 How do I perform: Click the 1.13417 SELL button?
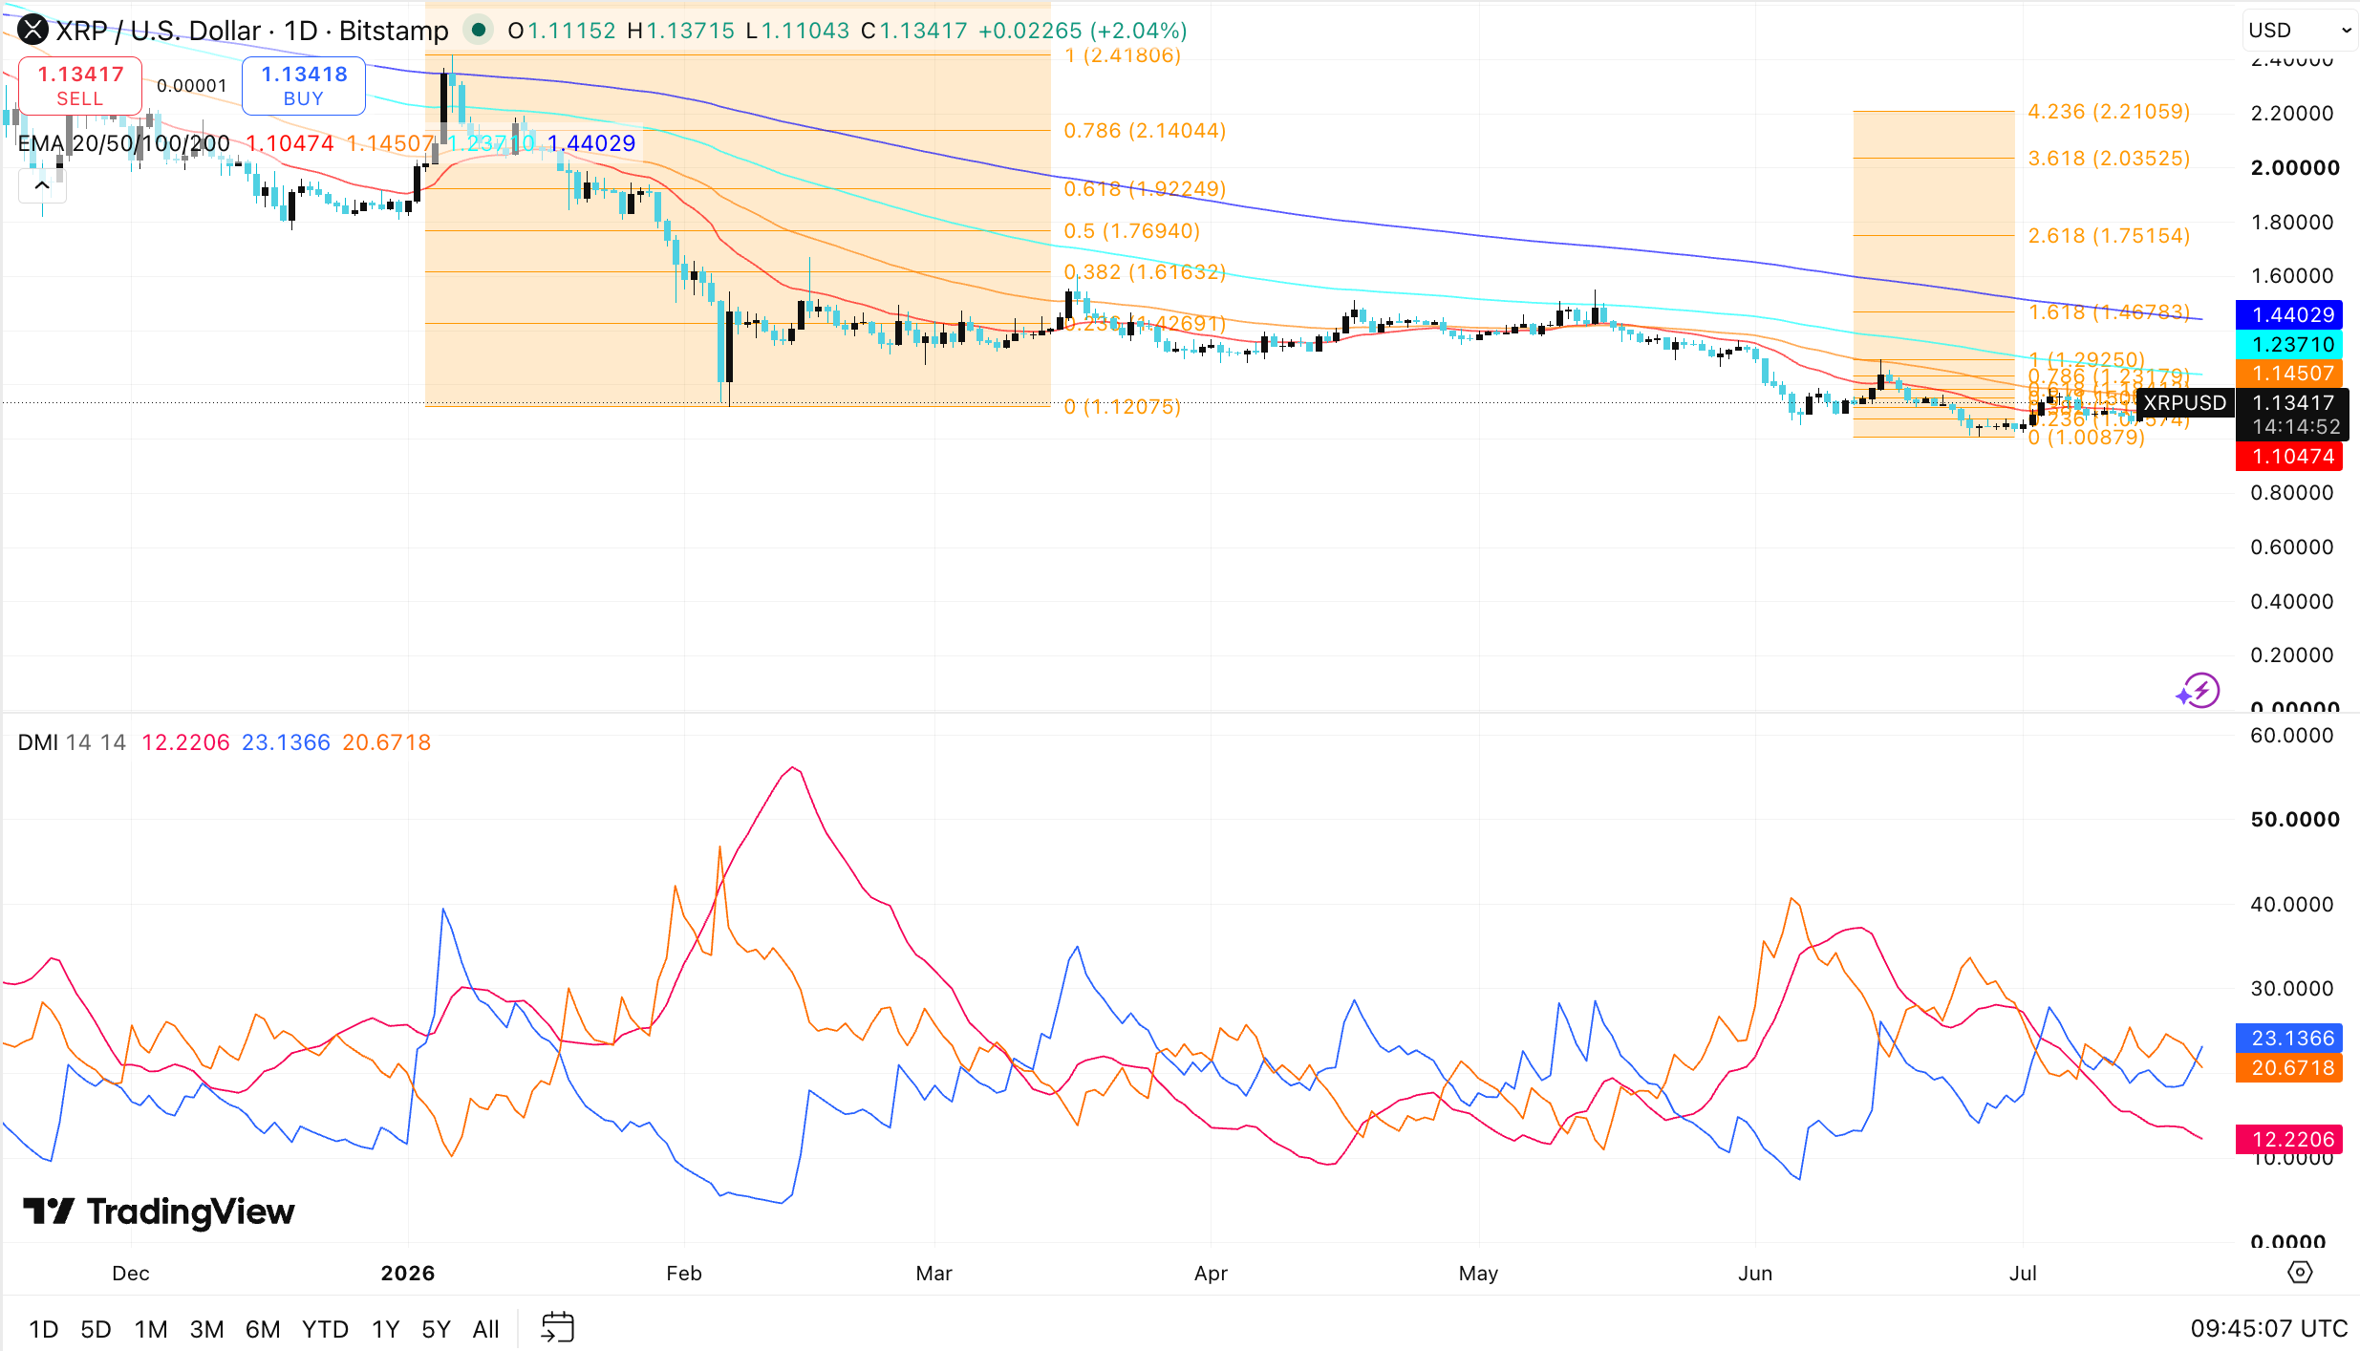(80, 85)
